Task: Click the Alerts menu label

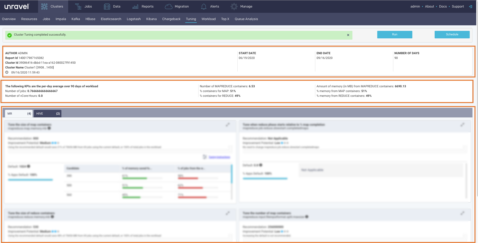Action: (215, 7)
